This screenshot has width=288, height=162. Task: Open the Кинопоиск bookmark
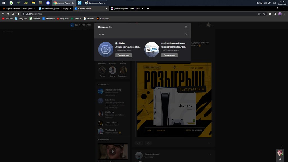pos(103,19)
